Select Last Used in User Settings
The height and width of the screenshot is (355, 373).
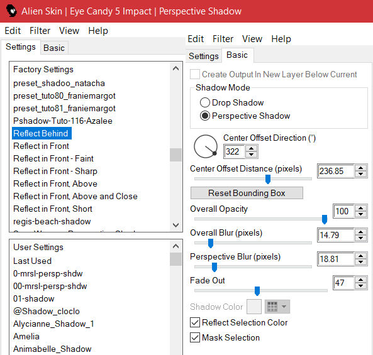(32, 261)
